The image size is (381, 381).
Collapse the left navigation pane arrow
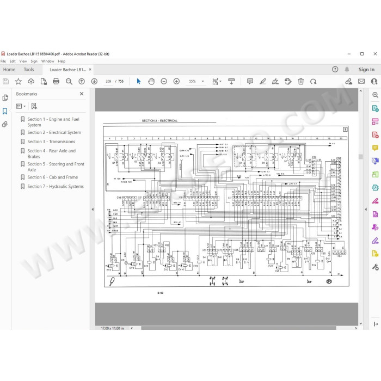click(93, 209)
